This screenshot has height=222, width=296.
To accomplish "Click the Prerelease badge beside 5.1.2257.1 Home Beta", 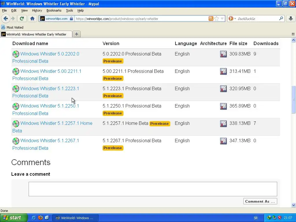I will (x=160, y=123).
